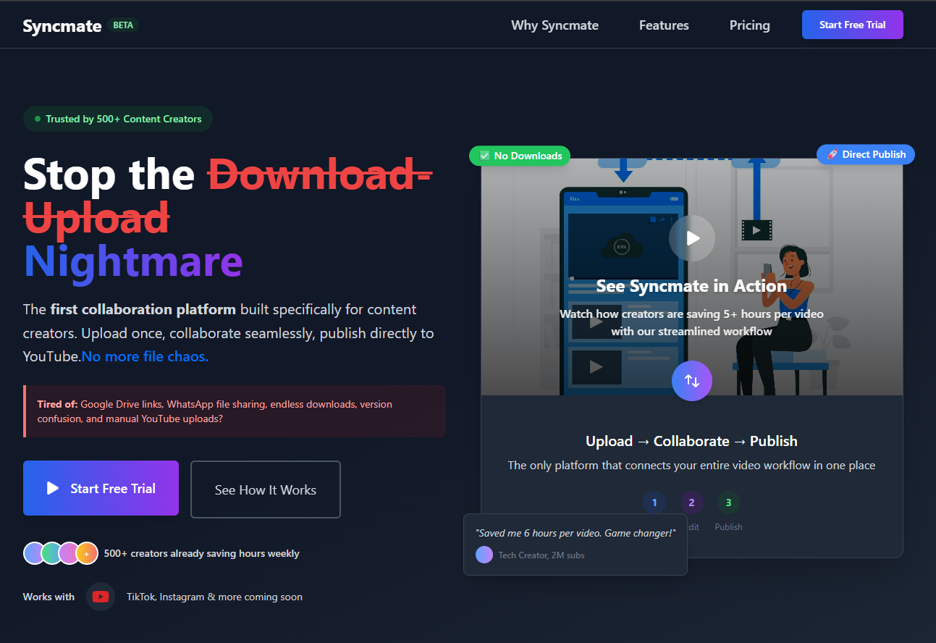936x643 pixels.
Task: Open the Pricing nav link
Action: pyautogui.click(x=749, y=25)
